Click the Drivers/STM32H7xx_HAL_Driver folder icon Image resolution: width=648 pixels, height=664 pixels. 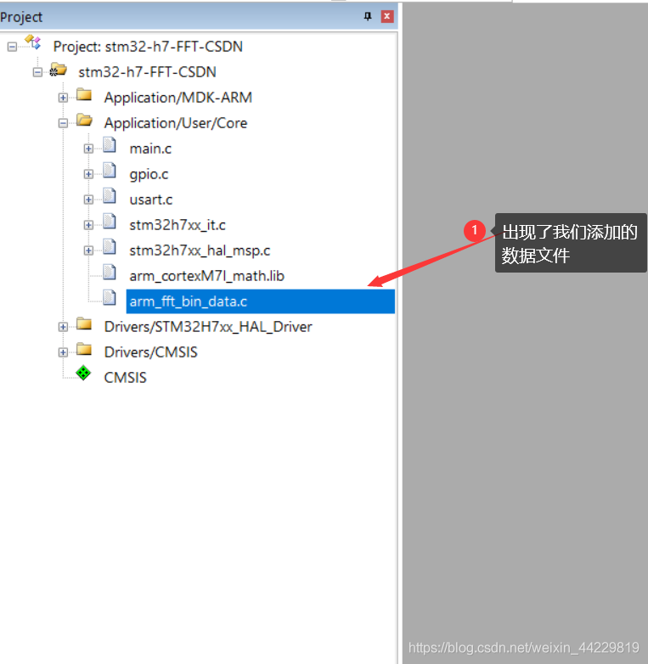84,324
